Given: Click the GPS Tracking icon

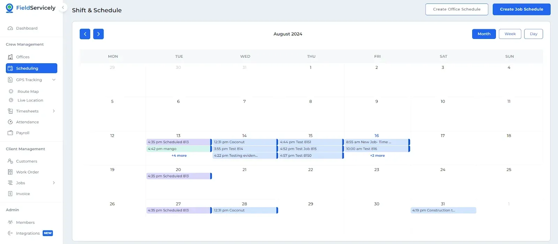Looking at the screenshot, I should (x=10, y=80).
